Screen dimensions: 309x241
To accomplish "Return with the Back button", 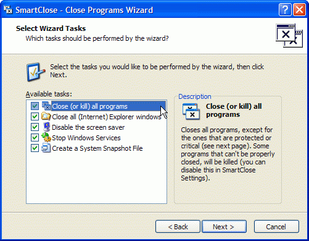I will point(178,227).
